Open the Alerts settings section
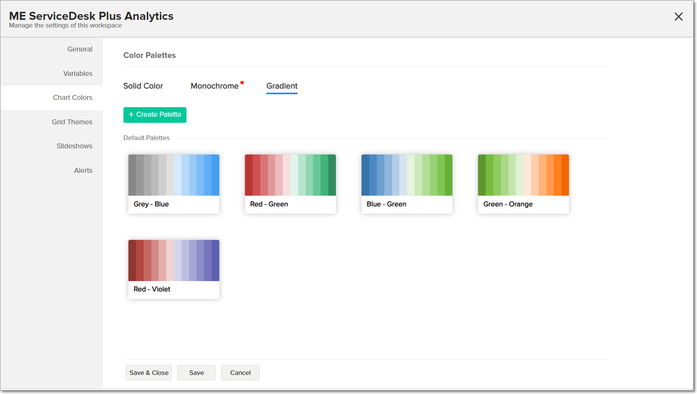The width and height of the screenshot is (697, 394). coord(83,170)
